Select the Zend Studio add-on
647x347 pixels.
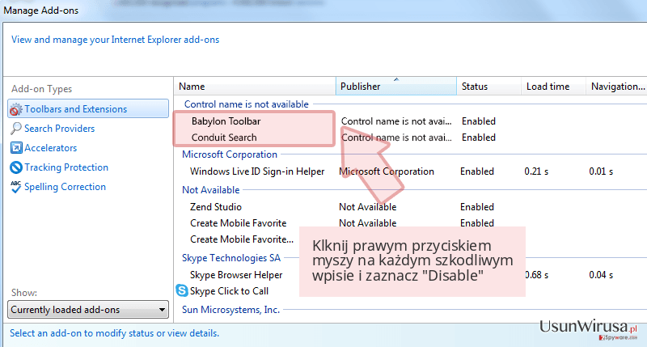[x=216, y=207]
